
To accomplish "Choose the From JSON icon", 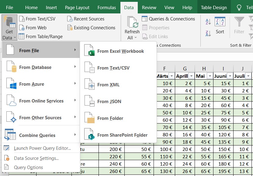I will click(x=90, y=102).
